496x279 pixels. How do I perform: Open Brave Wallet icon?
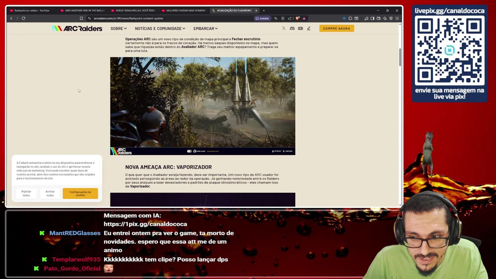point(379,18)
